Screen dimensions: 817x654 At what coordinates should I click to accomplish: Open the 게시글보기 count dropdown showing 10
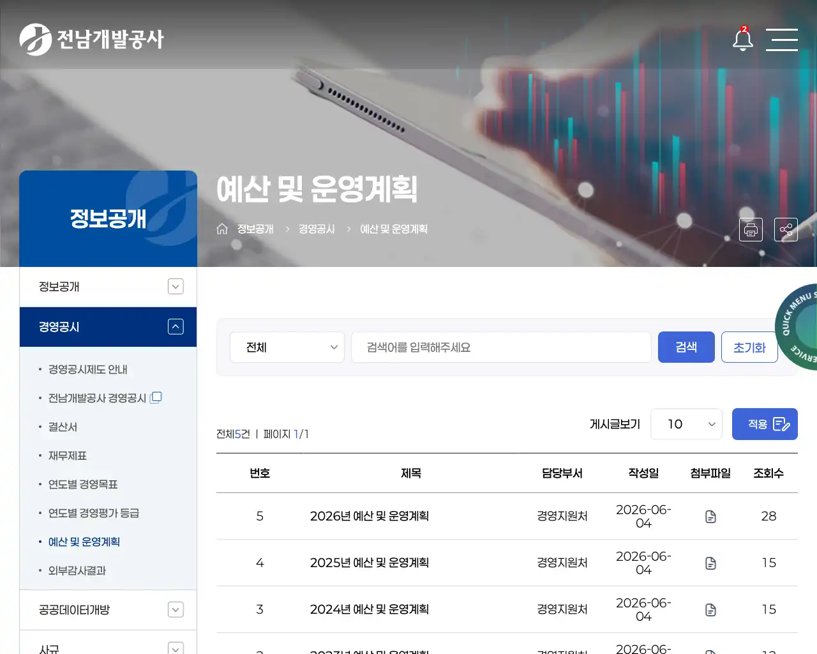[686, 424]
